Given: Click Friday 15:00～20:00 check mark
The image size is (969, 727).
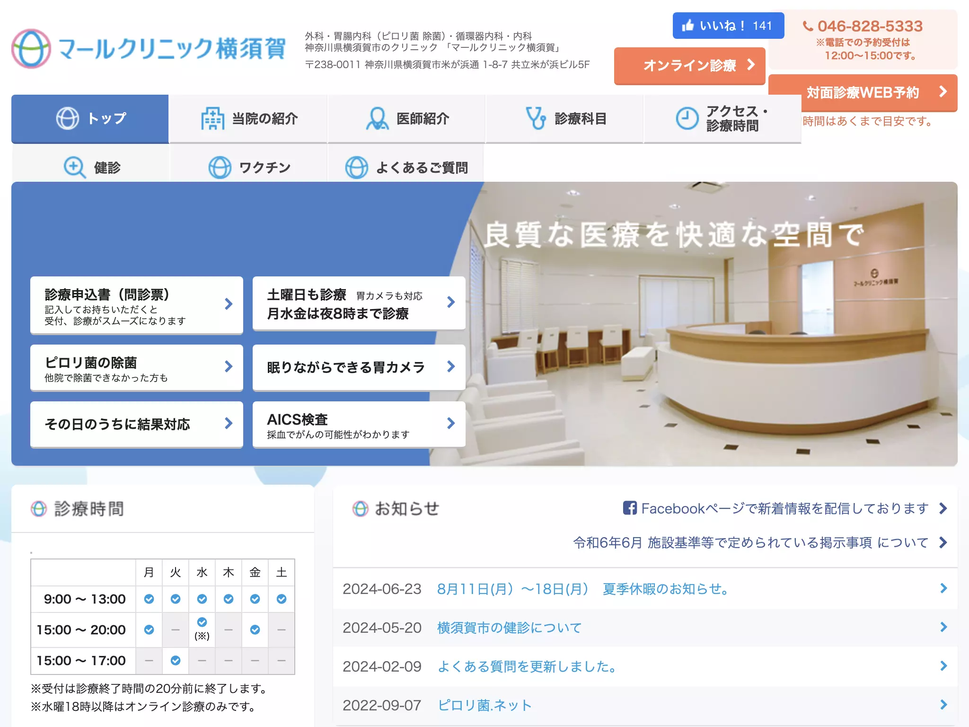Looking at the screenshot, I should tap(255, 630).
